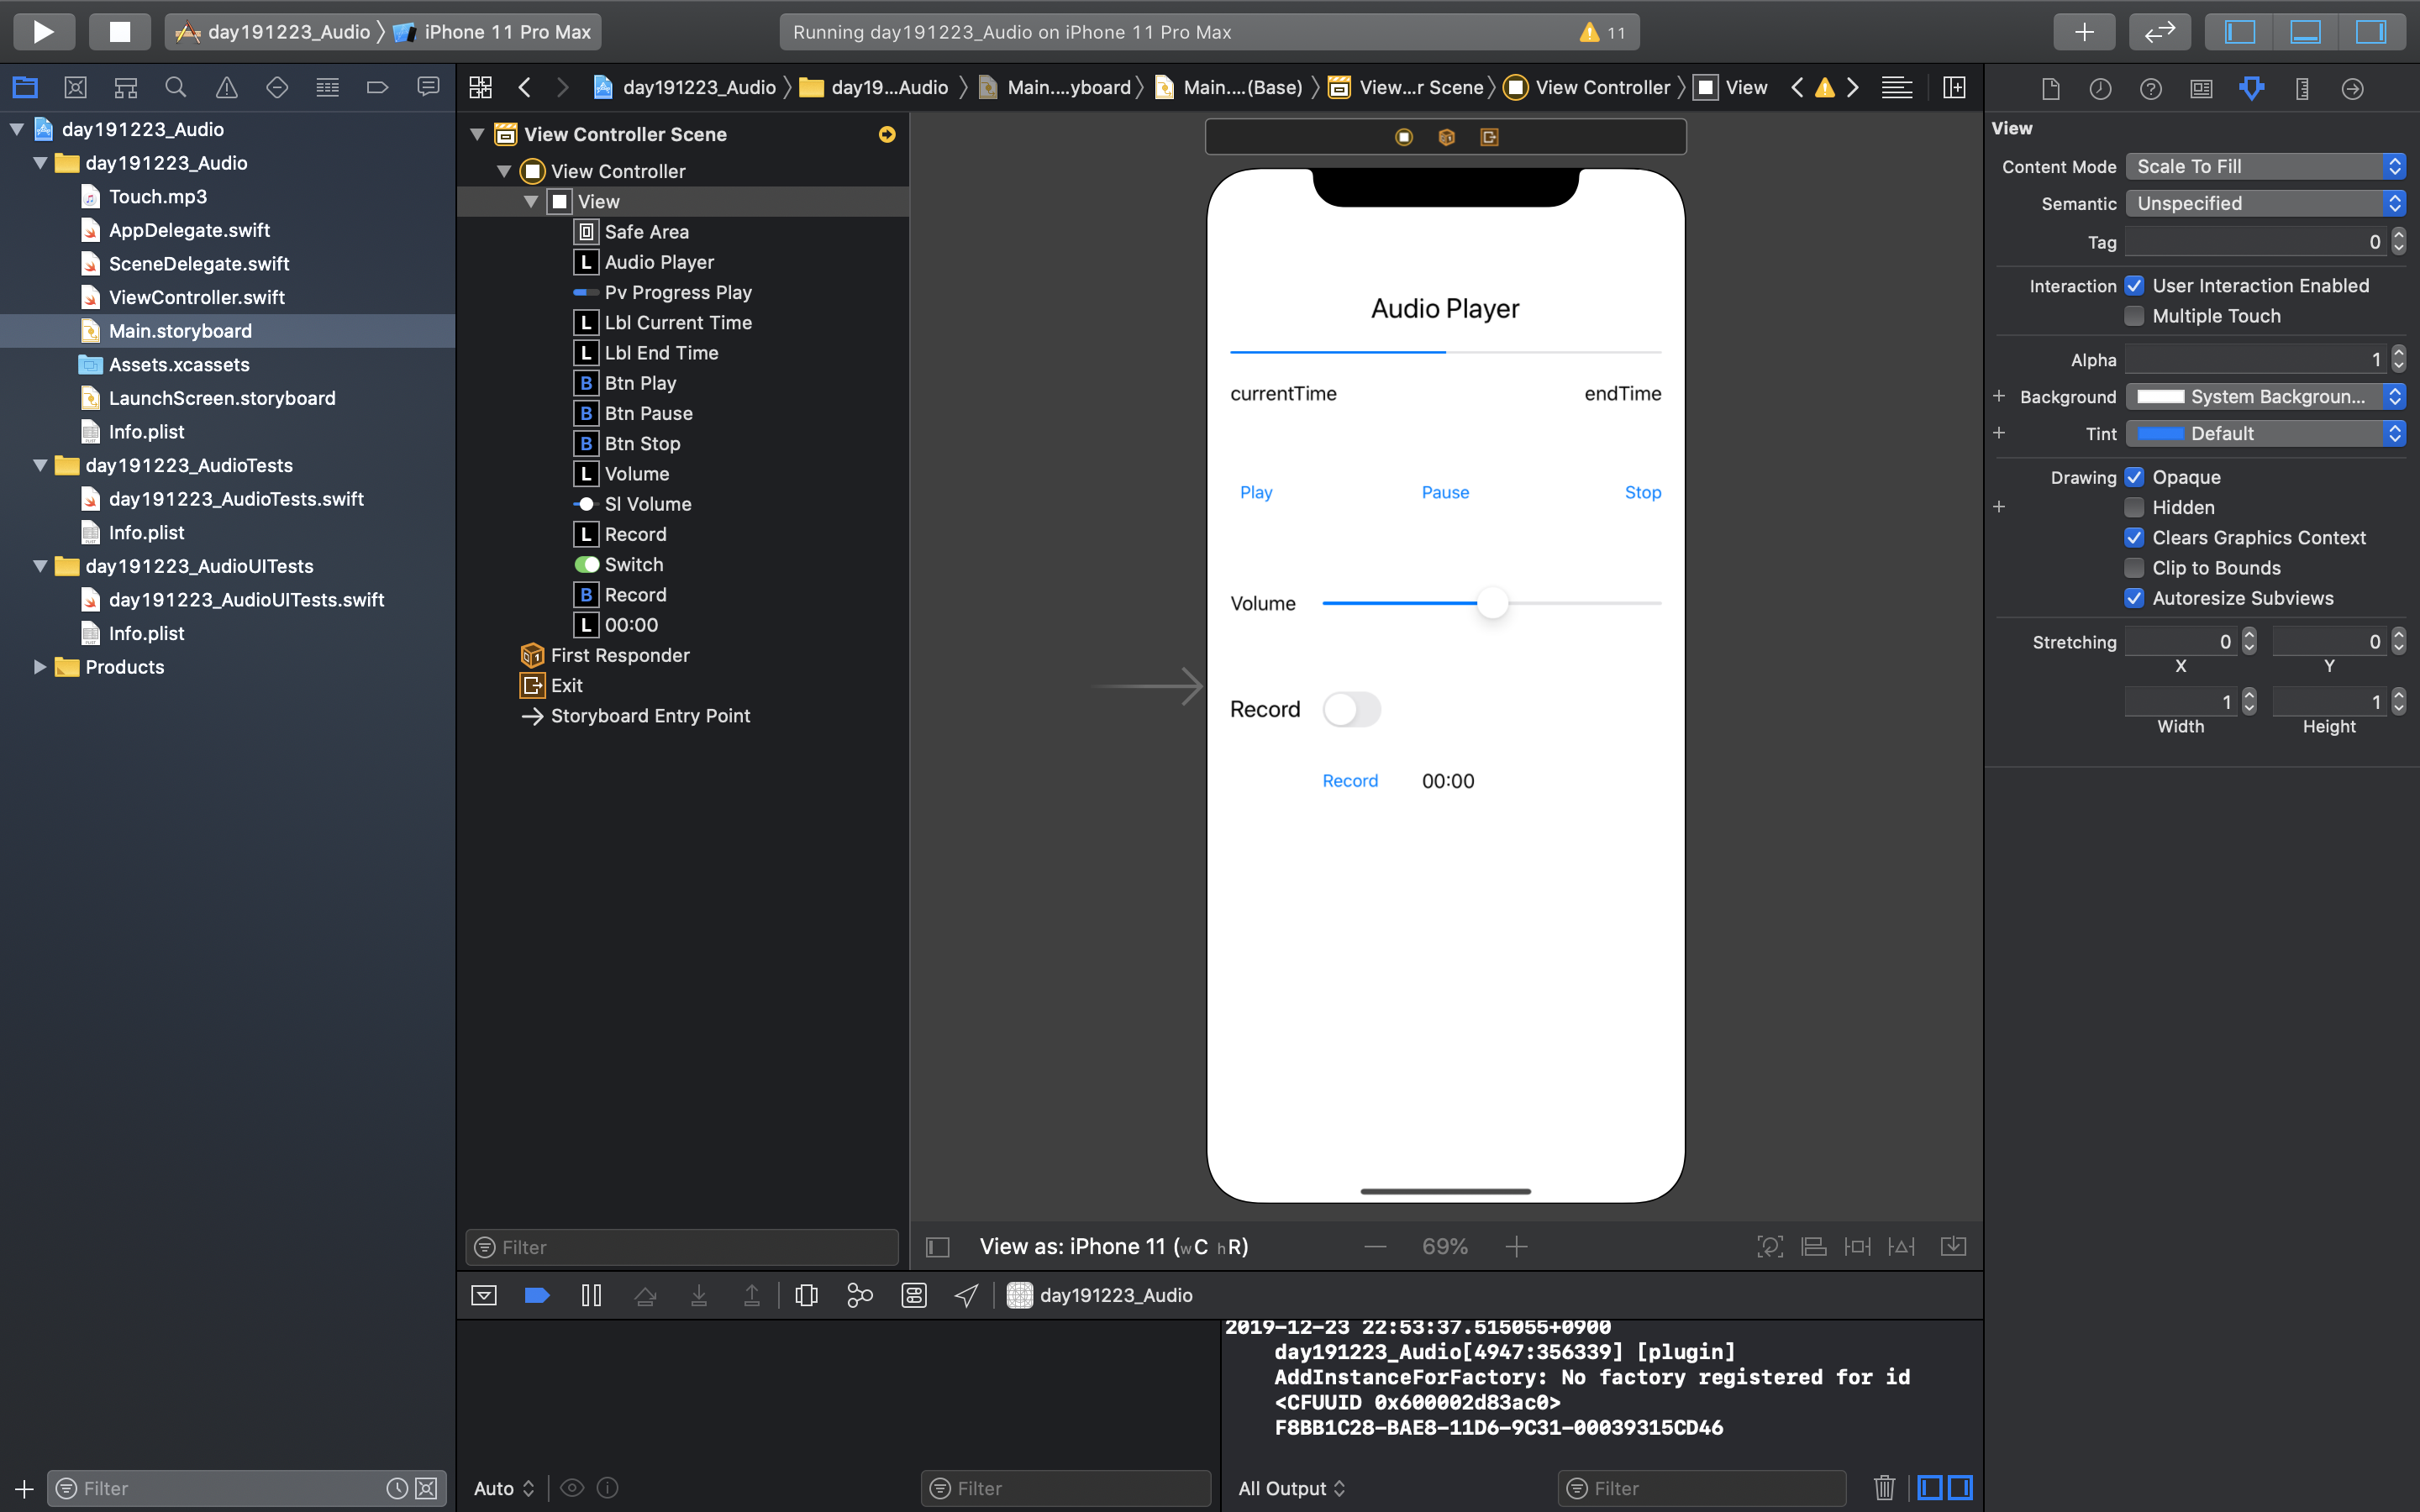Screen dimensions: 2420x1512
Task: Expand the Products folder
Action: pos(40,667)
